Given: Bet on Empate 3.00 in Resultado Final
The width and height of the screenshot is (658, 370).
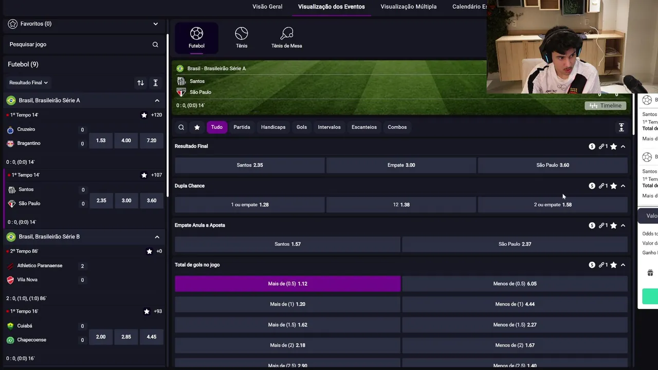Looking at the screenshot, I should coord(401,165).
